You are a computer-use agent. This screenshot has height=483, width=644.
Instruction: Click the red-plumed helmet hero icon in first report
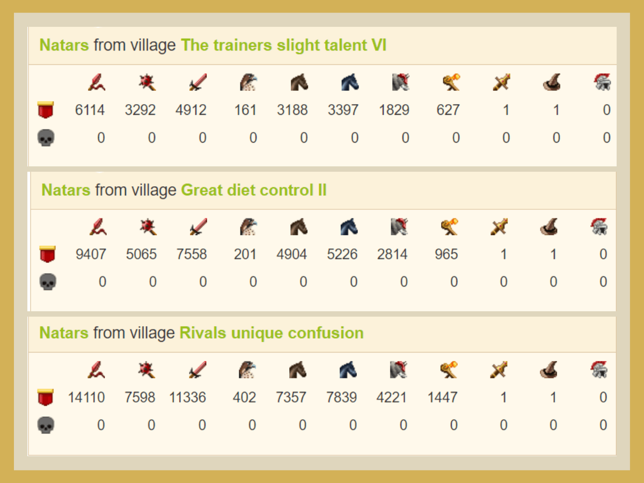point(602,83)
